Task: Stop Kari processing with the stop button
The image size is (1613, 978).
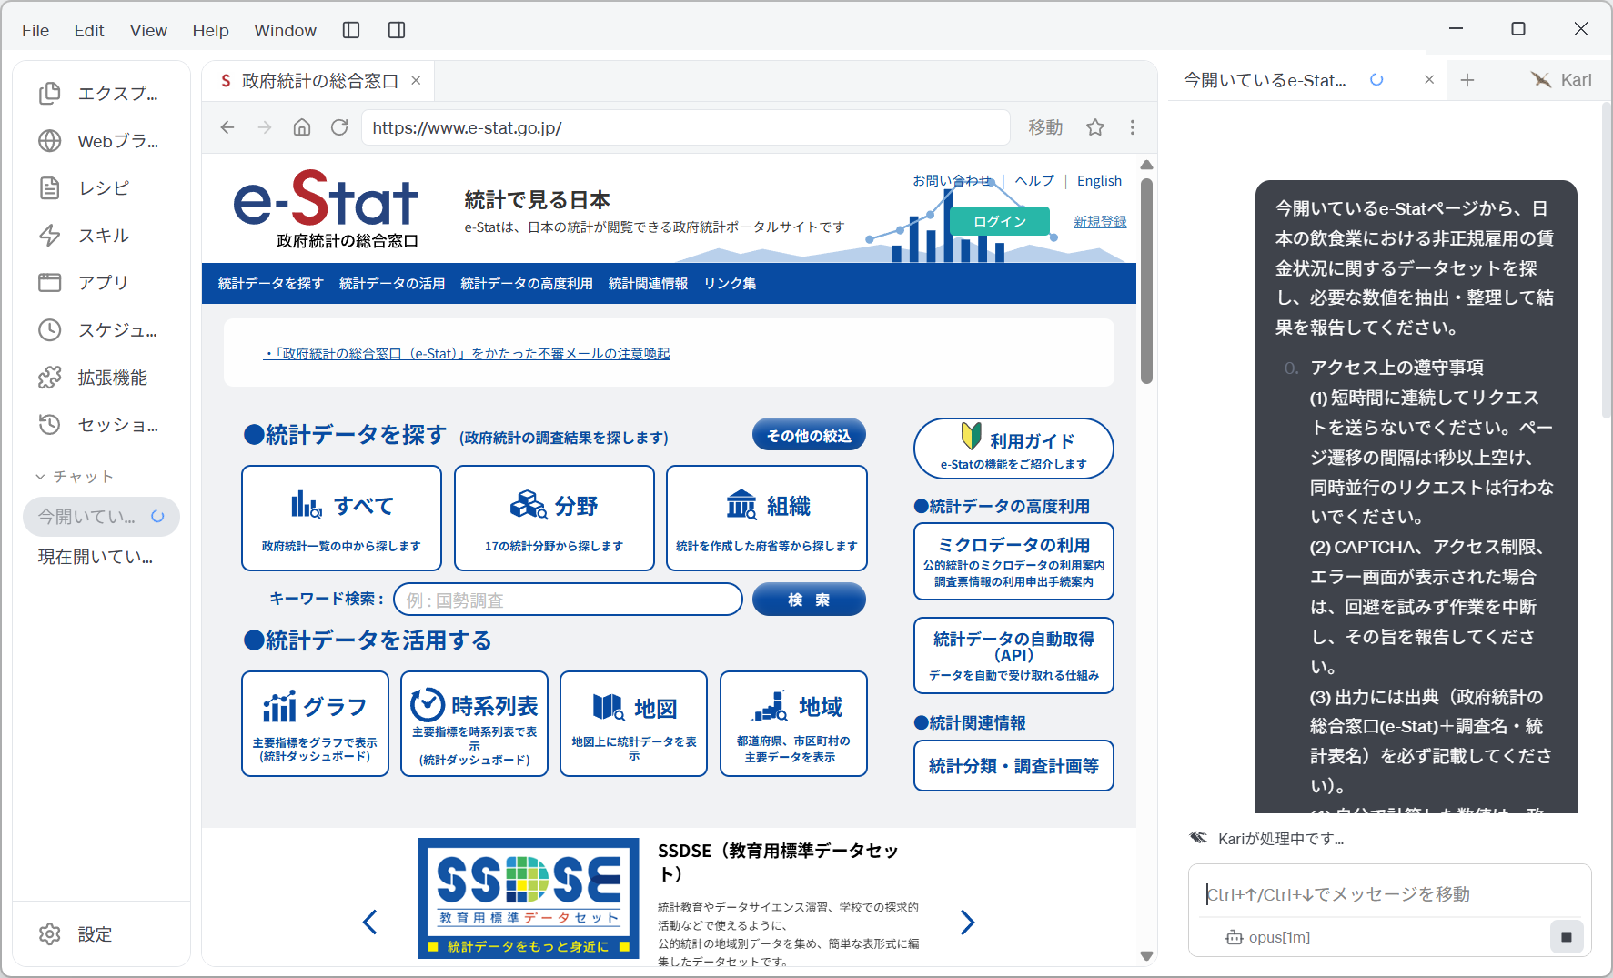Action: click(1567, 936)
